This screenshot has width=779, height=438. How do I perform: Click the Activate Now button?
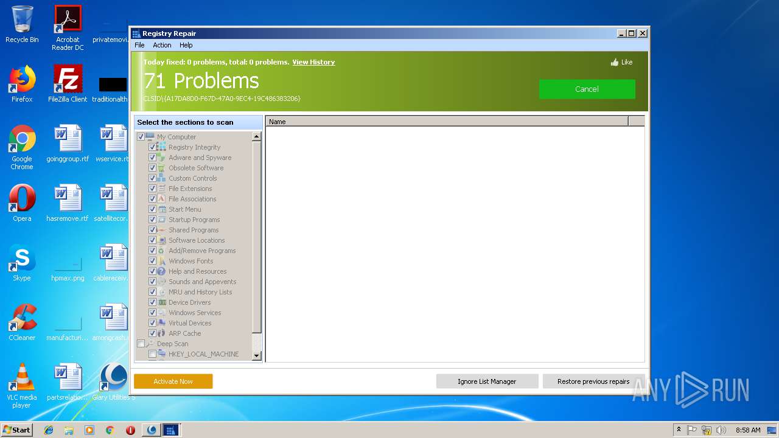point(173,381)
